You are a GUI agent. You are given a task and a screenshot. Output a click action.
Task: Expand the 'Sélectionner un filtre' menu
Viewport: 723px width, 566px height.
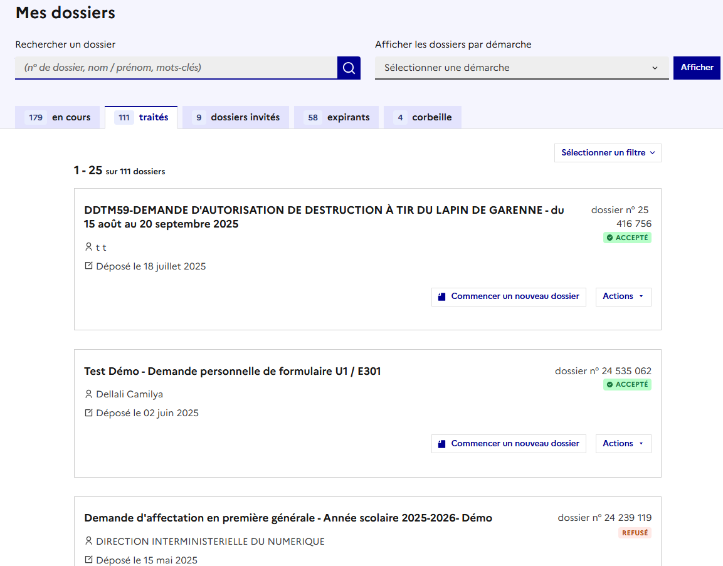pos(607,153)
